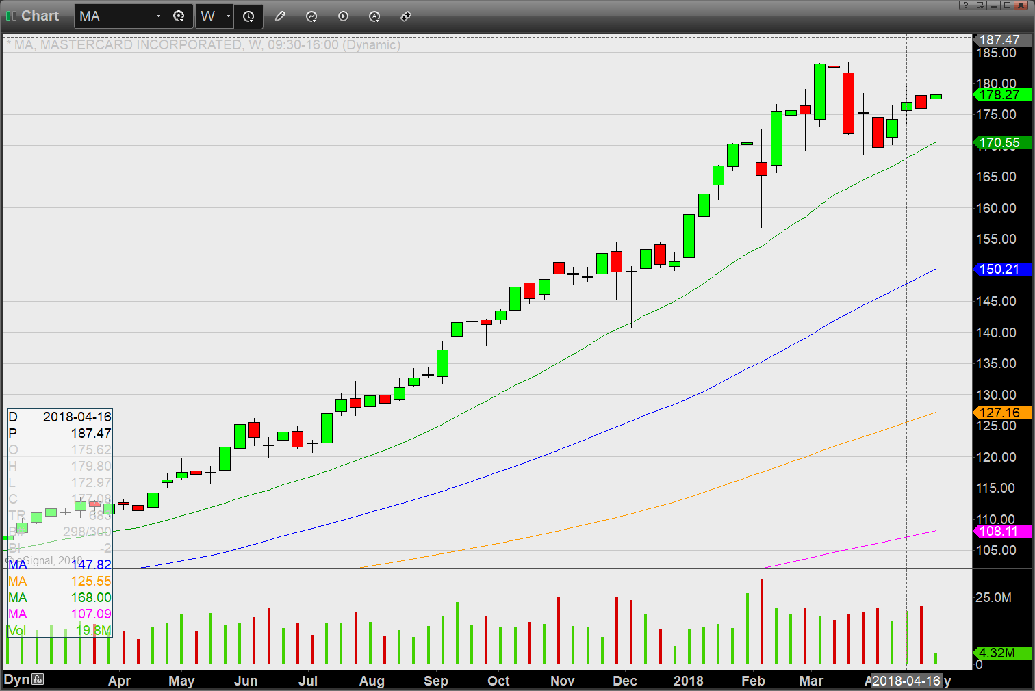Click the help question mark button
The width and height of the screenshot is (1035, 691).
(966, 5)
